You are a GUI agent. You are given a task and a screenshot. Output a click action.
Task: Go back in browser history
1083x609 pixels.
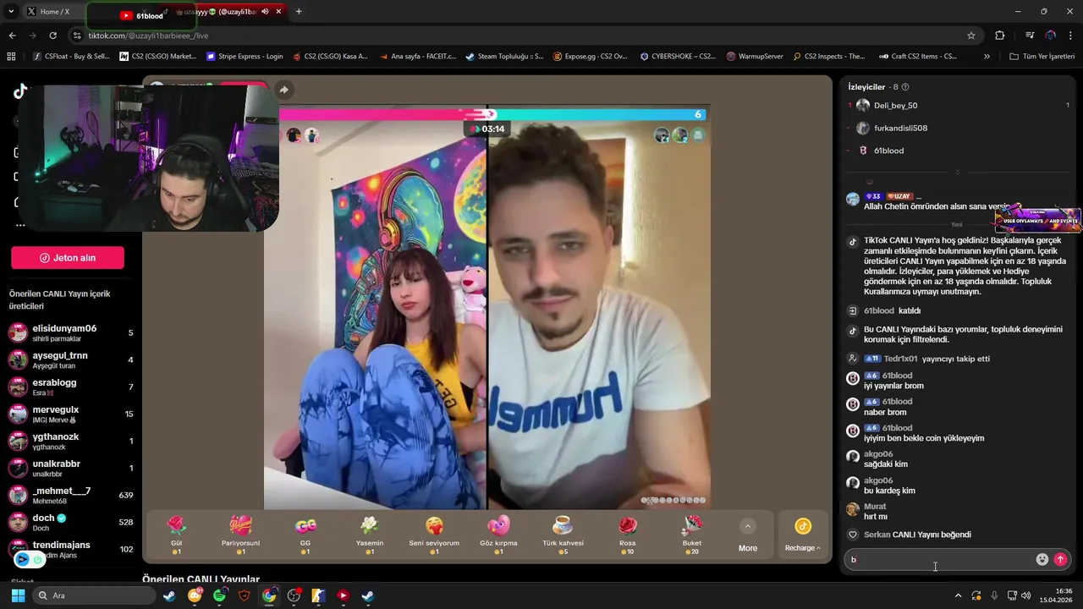(12, 36)
